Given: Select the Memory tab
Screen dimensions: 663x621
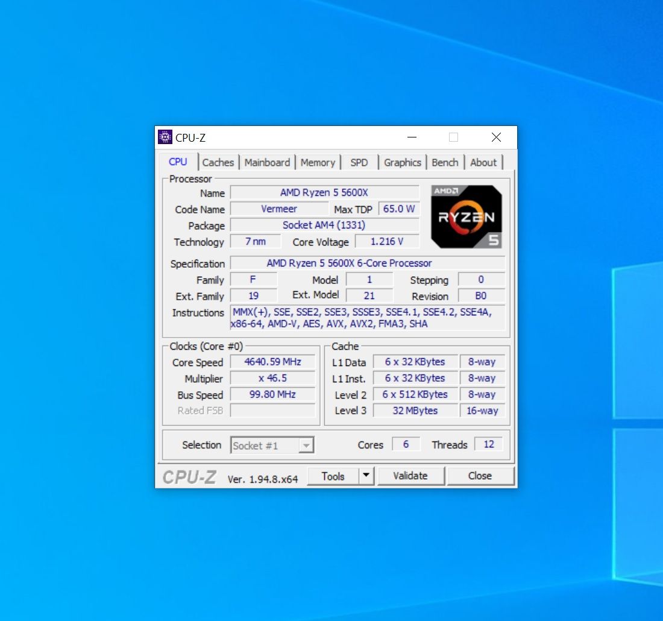Looking at the screenshot, I should (x=318, y=162).
